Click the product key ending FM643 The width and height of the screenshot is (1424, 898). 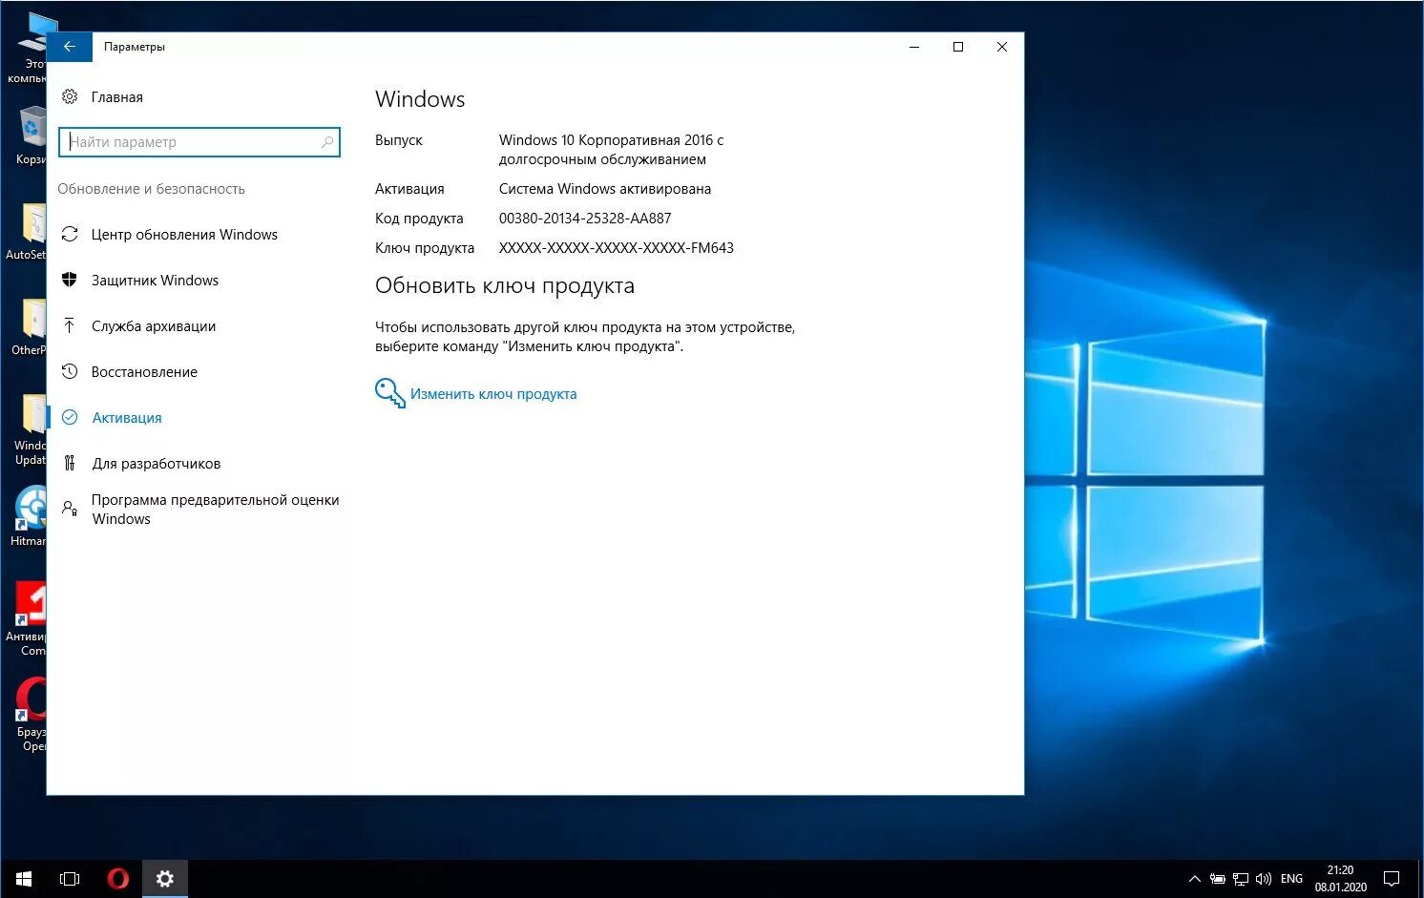click(617, 247)
